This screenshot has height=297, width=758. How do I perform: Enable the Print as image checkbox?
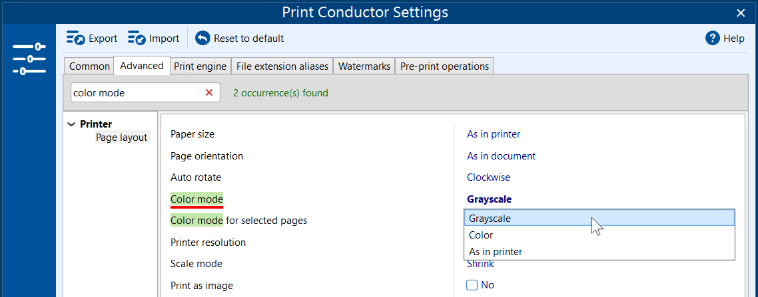[472, 285]
